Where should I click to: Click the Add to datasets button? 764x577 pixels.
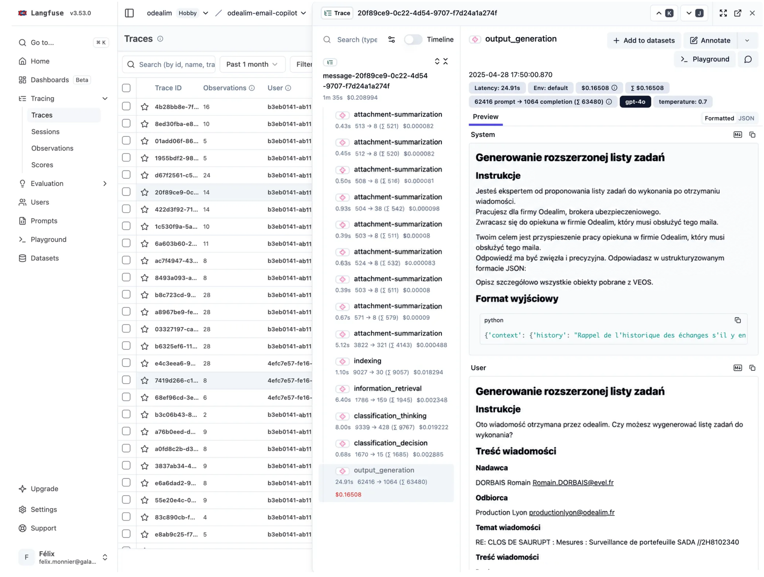pos(643,40)
